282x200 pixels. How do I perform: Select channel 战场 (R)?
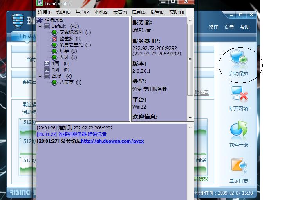[62, 76]
